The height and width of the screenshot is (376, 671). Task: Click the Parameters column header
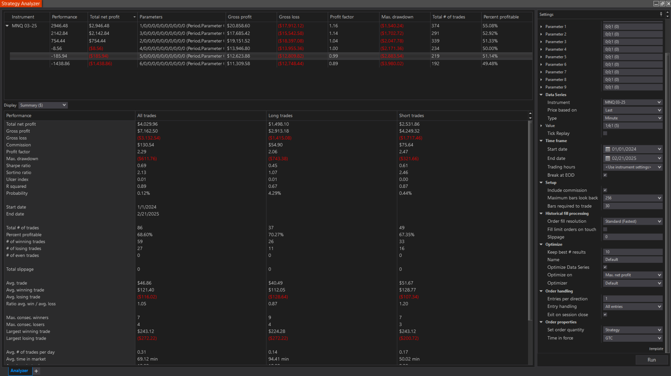coord(181,17)
